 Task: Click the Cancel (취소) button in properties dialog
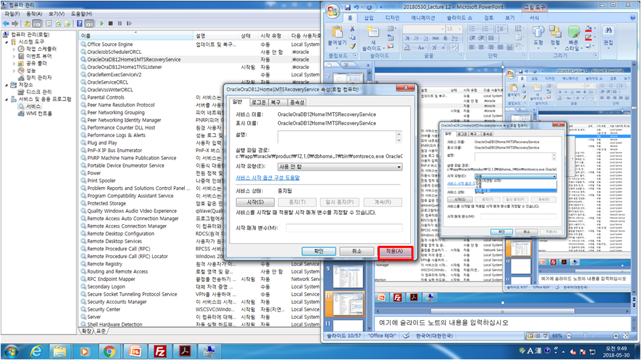[x=357, y=251]
